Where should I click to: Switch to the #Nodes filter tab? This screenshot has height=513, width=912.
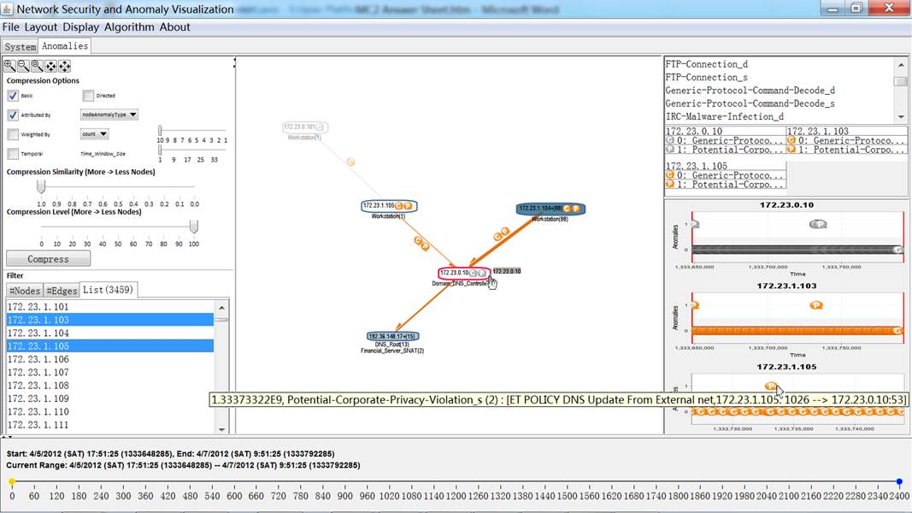tap(25, 290)
